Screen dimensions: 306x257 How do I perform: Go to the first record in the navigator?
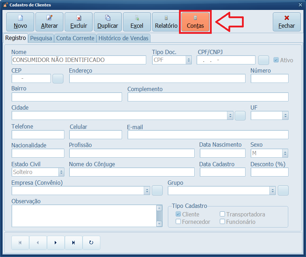click(x=20, y=243)
